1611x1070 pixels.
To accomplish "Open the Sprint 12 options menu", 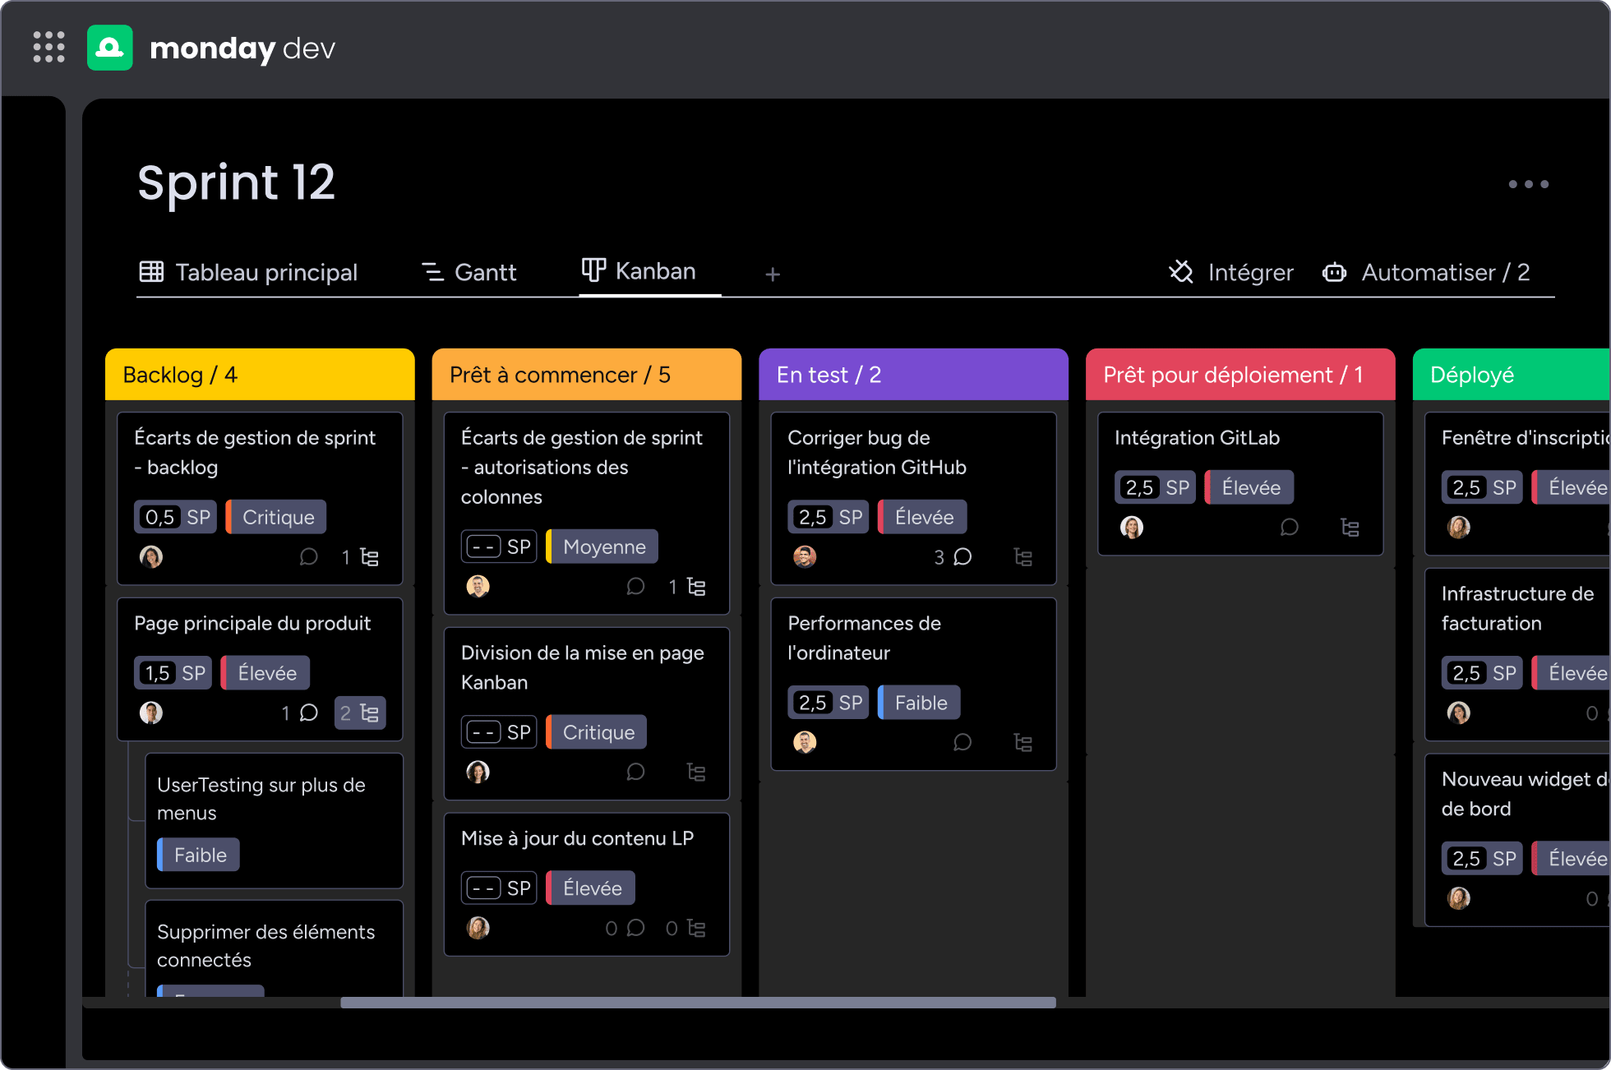I will pyautogui.click(x=1528, y=184).
